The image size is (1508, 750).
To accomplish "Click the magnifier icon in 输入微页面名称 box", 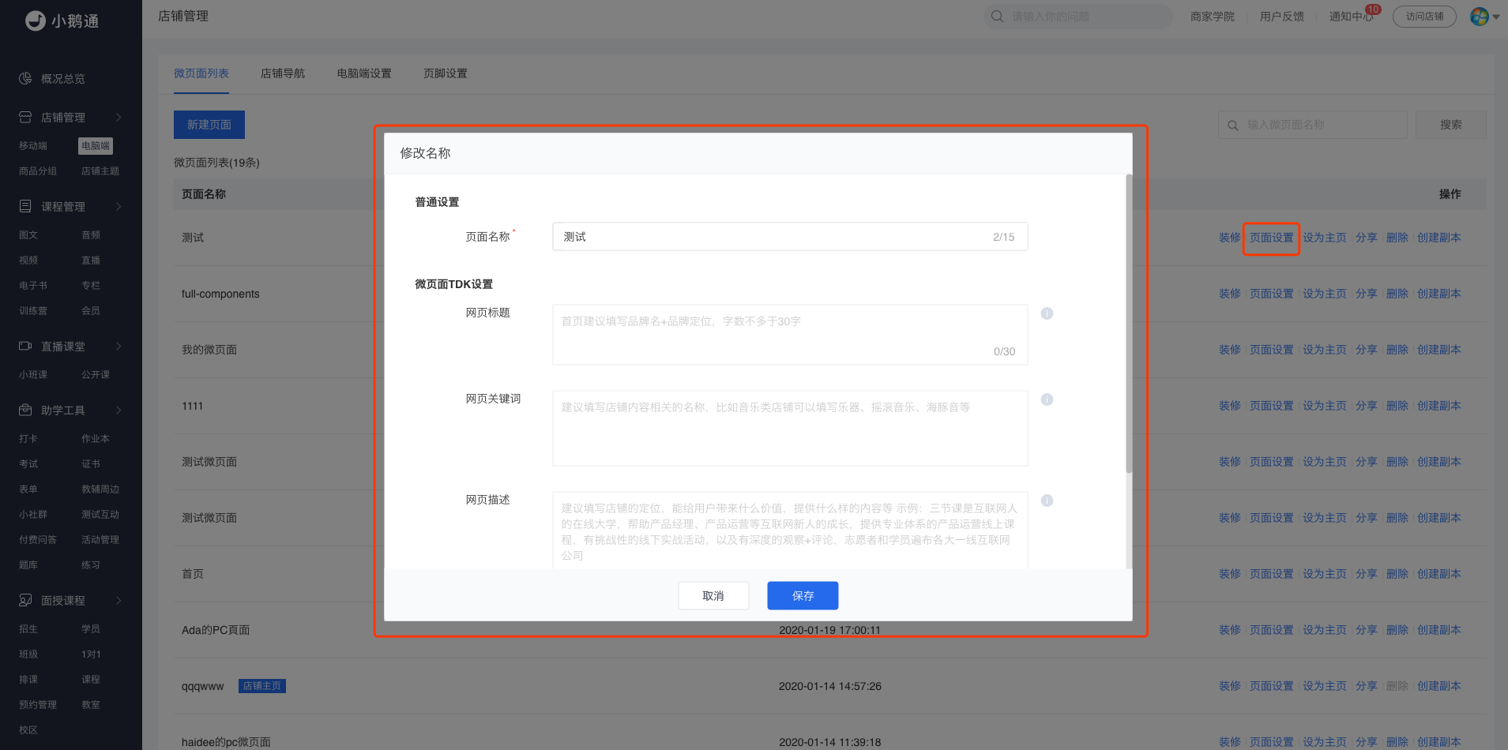I will 1233,126.
